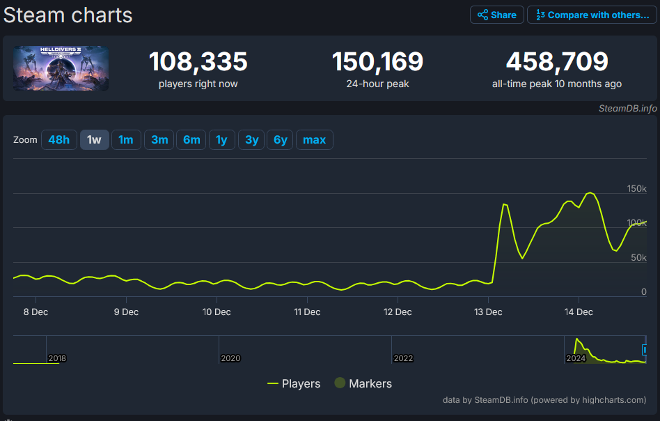Click the 150k y-axis label
This screenshot has height=421, width=660.
637,188
